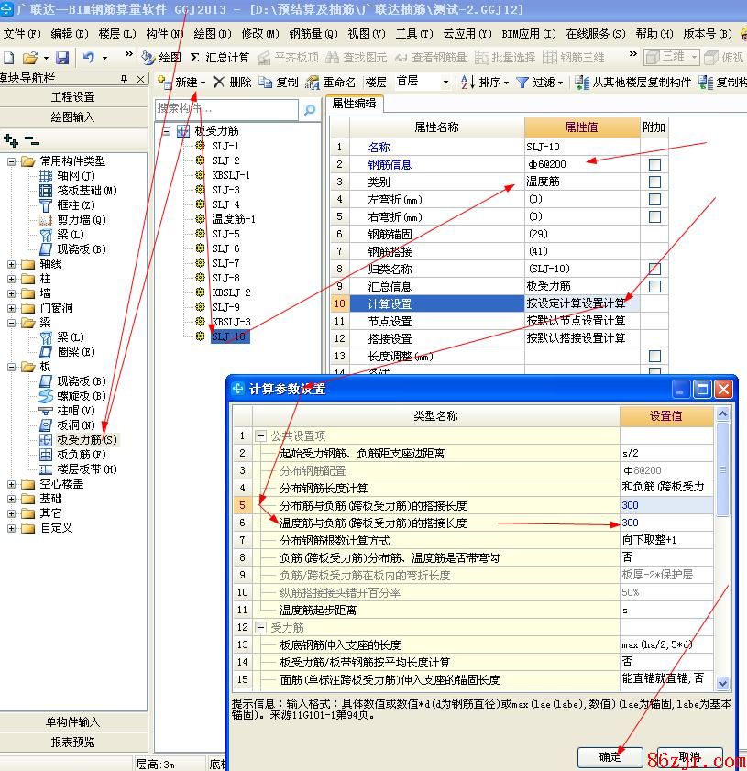Collapse the 公共设置项 group
The width and height of the screenshot is (747, 771).
pos(261,436)
